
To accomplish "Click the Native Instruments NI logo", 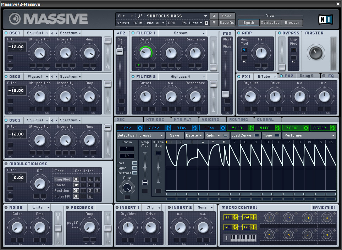I will click(x=326, y=20).
